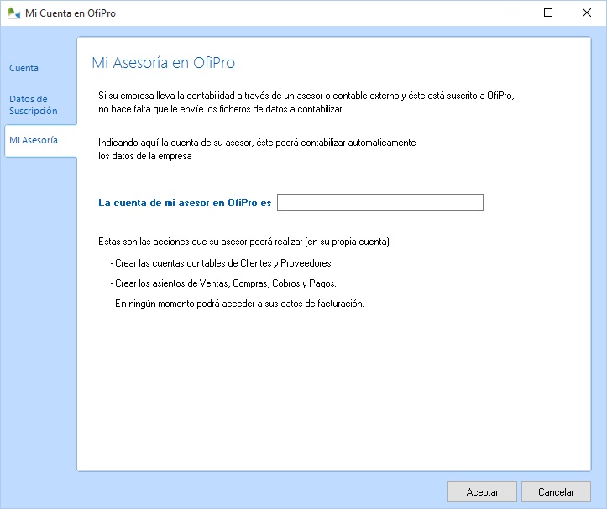Open the Cuenta tab
This screenshot has height=509, width=607.
24,68
